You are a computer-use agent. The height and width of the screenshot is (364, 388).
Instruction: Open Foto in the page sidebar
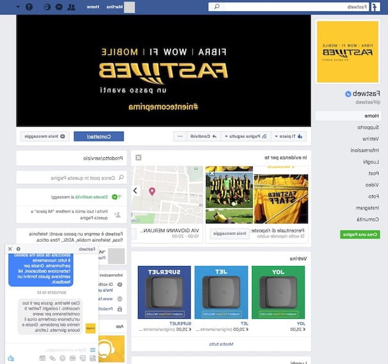pyautogui.click(x=373, y=197)
